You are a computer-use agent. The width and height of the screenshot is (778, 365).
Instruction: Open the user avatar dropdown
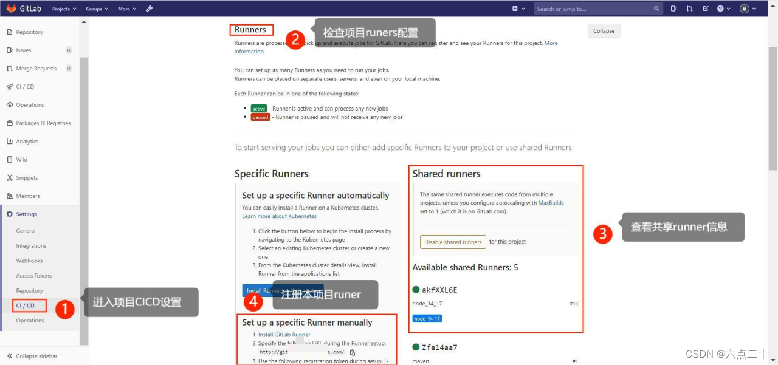748,9
